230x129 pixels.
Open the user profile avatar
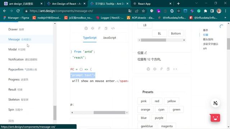click(219, 11)
